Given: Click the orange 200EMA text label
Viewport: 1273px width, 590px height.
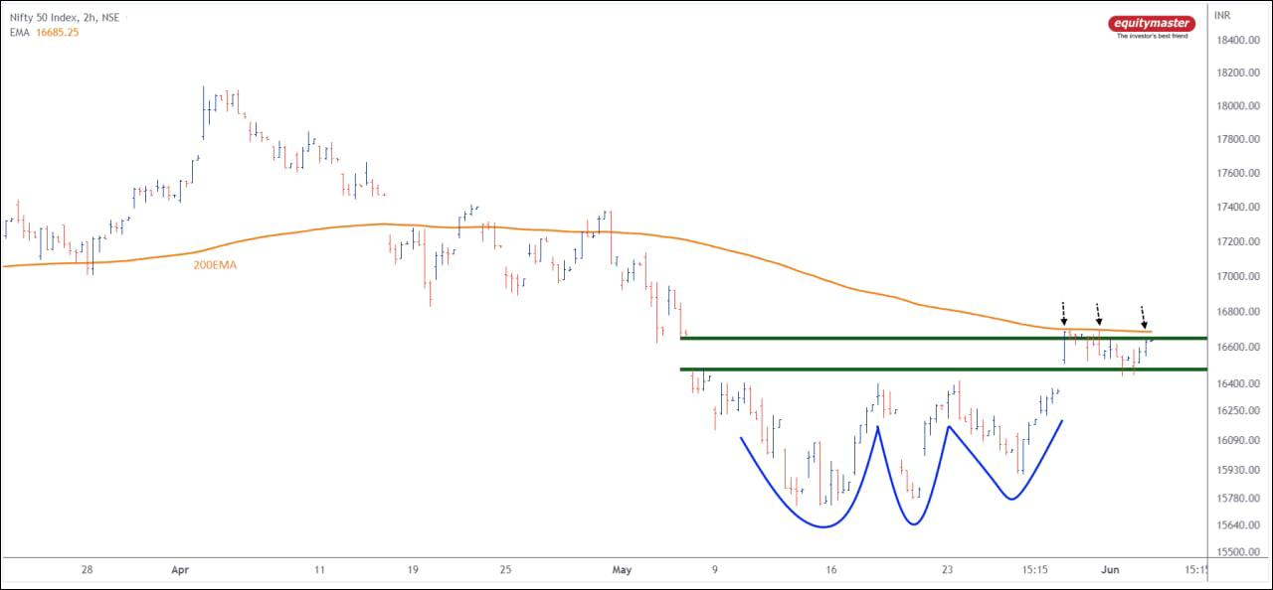Looking at the screenshot, I should pyautogui.click(x=215, y=266).
